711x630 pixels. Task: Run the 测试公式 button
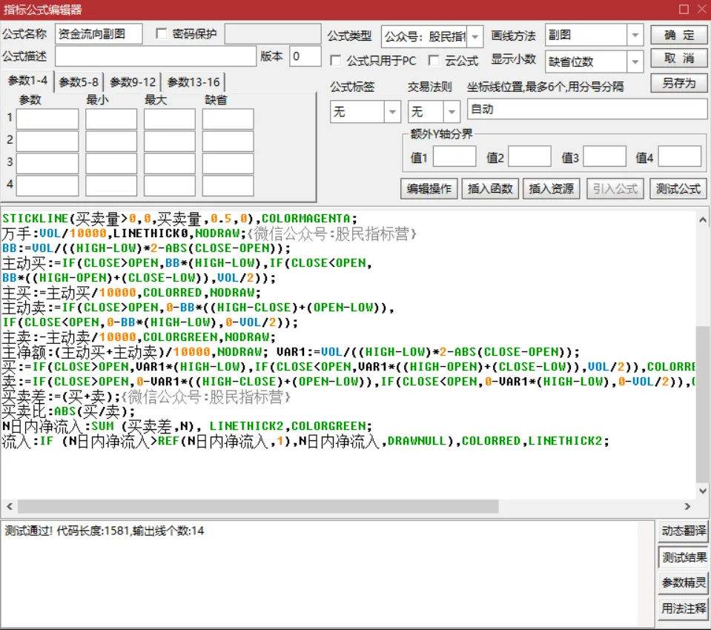click(x=678, y=188)
